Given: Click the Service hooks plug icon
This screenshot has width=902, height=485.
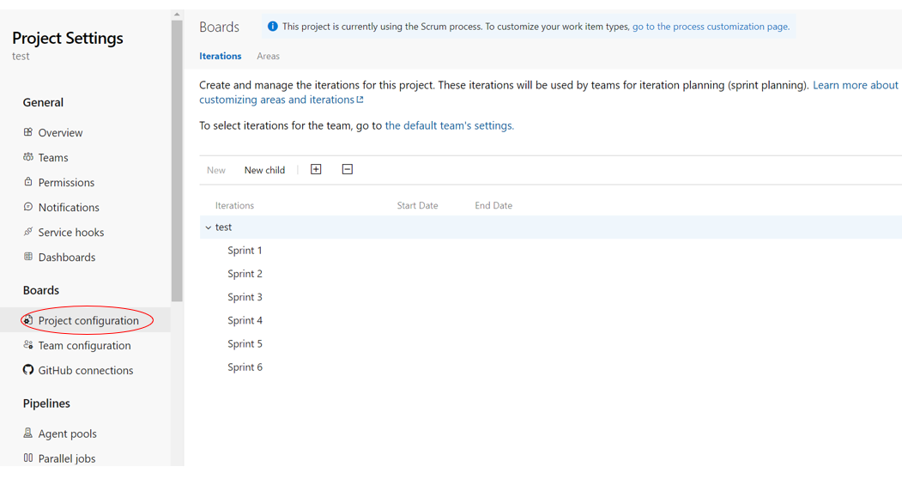Looking at the screenshot, I should pyautogui.click(x=27, y=231).
